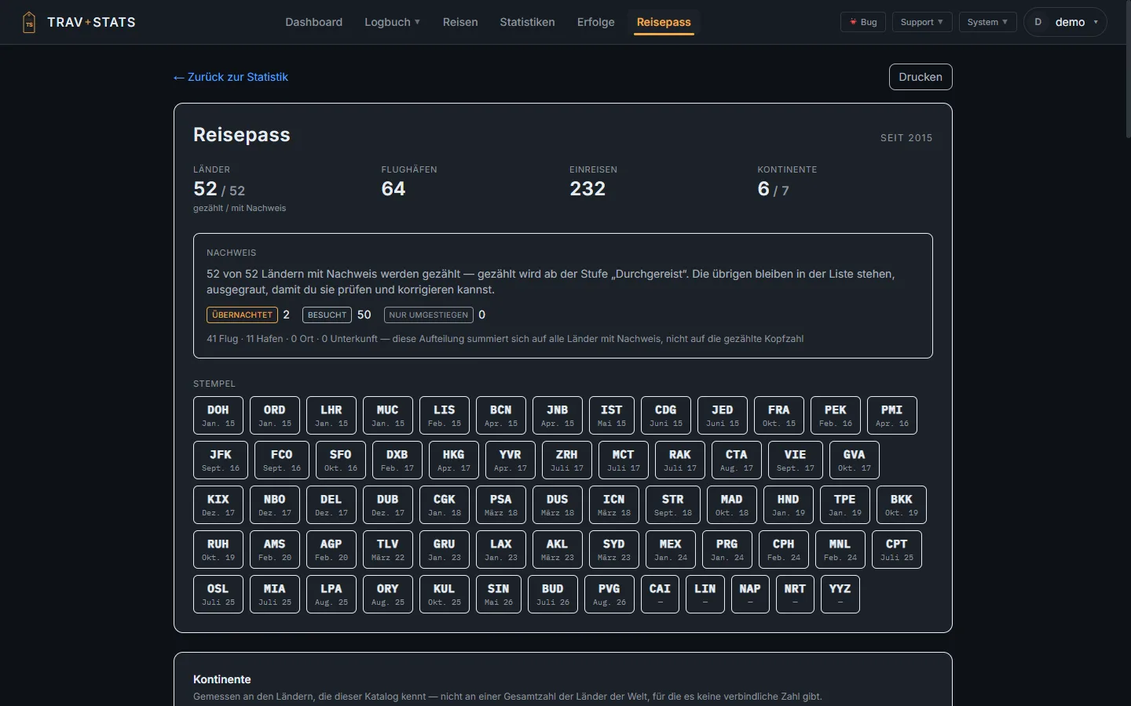Open the Reisen page
Viewport: 1131px width, 706px height.
click(460, 22)
